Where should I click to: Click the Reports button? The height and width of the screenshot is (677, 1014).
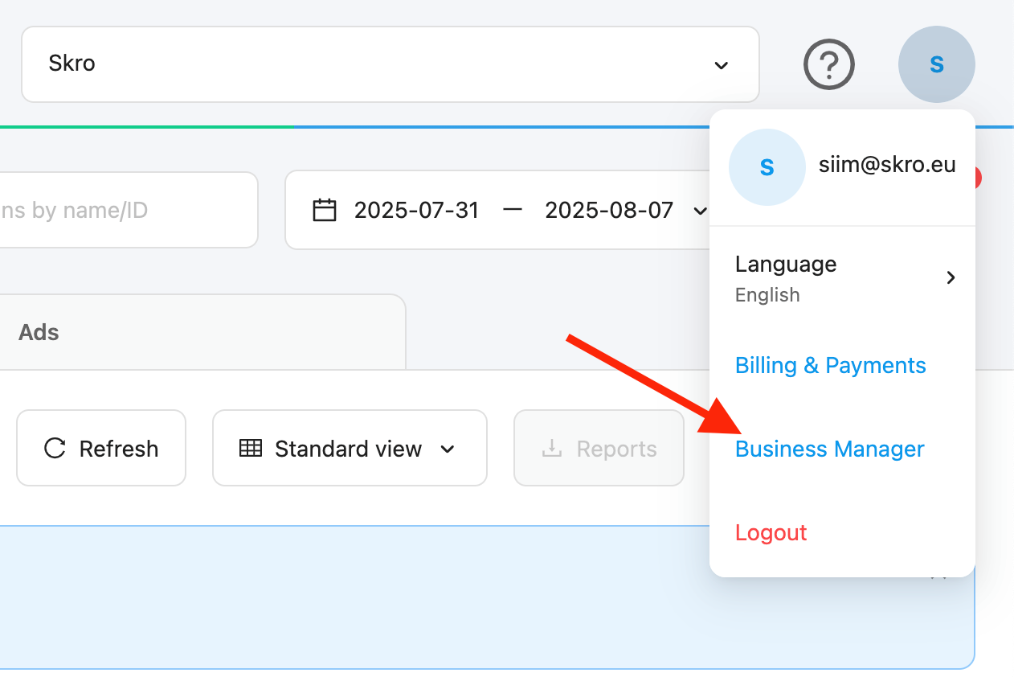(x=599, y=449)
